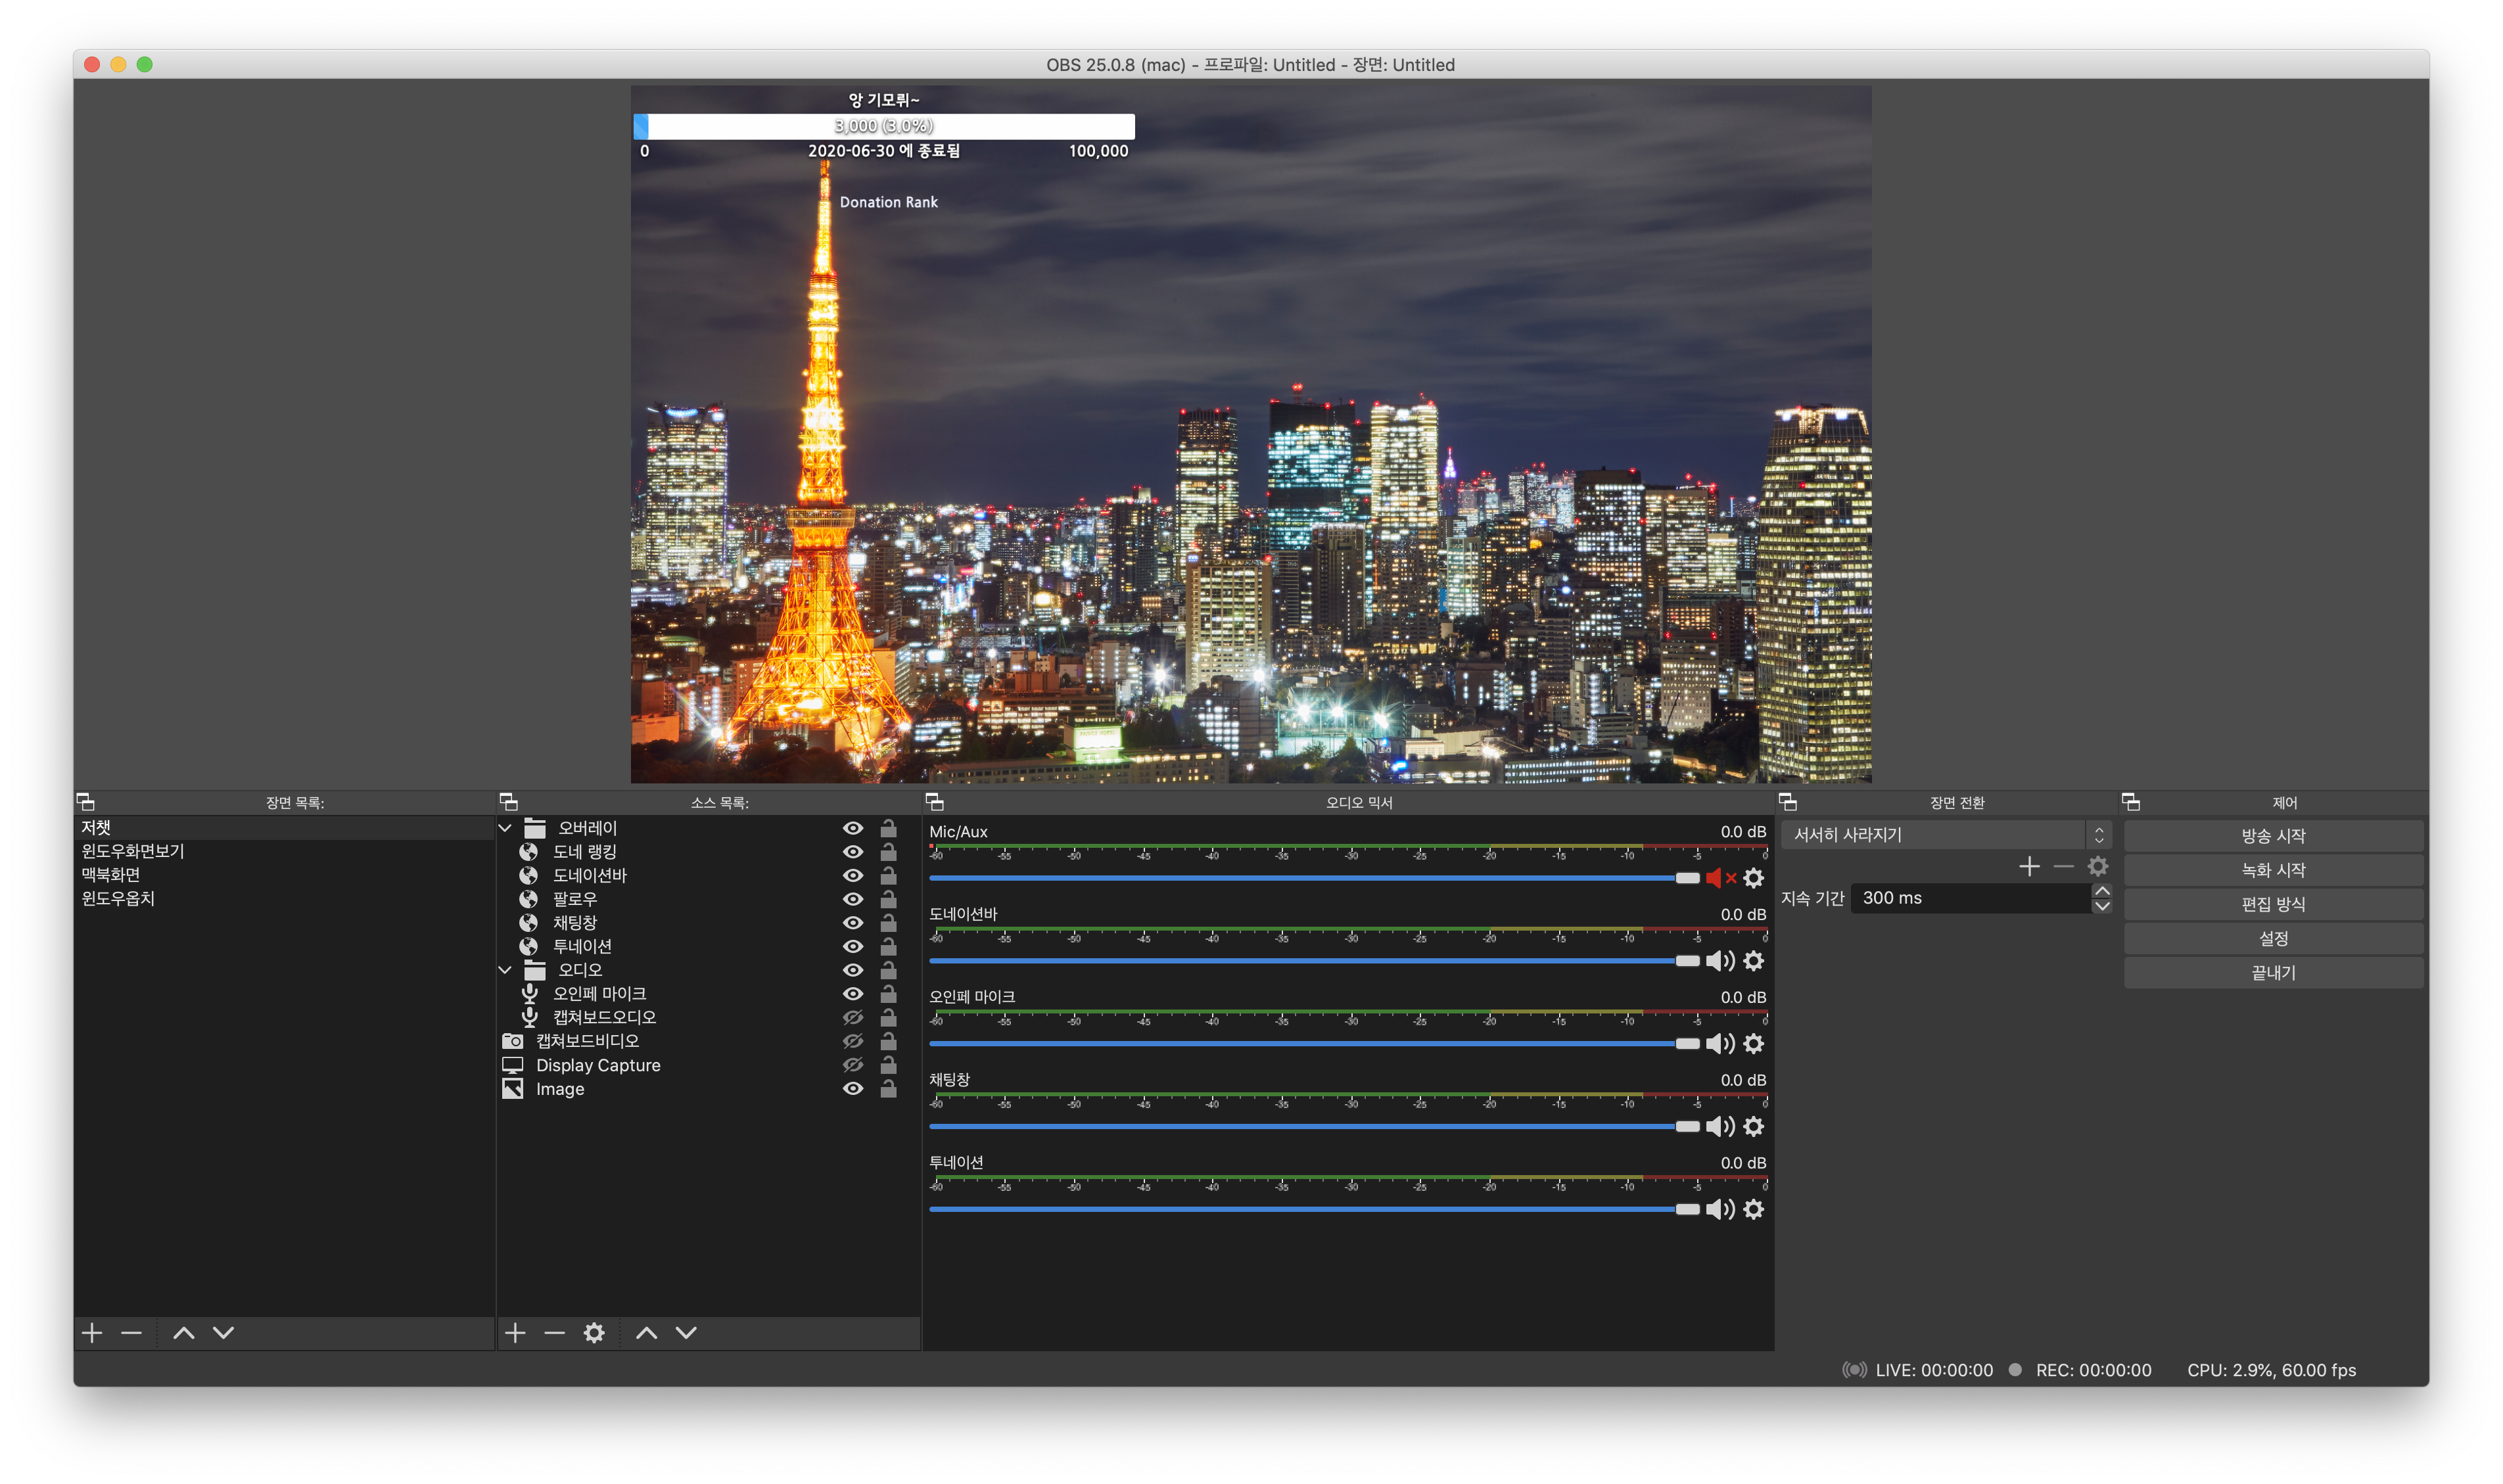Collapse the 오디오 folder group
2503x1484 pixels.
click(505, 970)
